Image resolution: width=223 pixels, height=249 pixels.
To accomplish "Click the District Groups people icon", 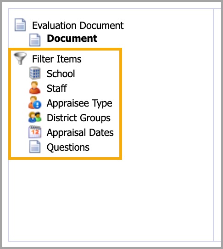I will click(35, 117).
